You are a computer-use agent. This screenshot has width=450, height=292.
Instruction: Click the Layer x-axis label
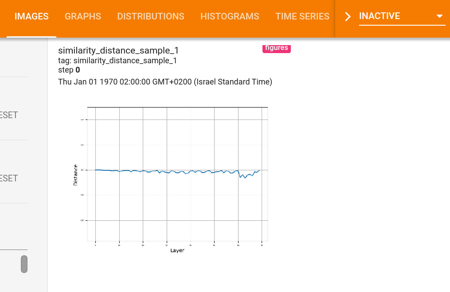tap(177, 250)
